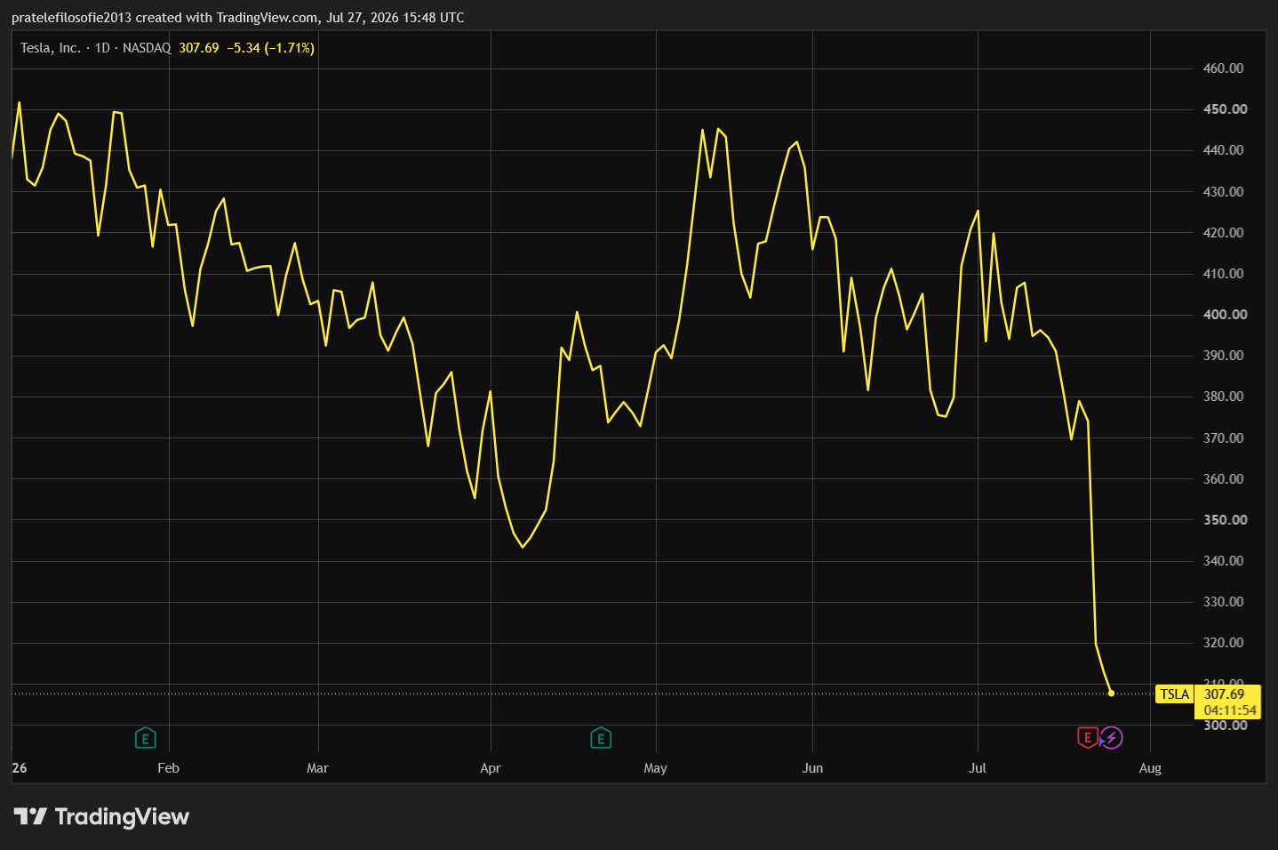This screenshot has width=1278, height=850.
Task: Open the red earnings marker in July
Action: click(1087, 737)
